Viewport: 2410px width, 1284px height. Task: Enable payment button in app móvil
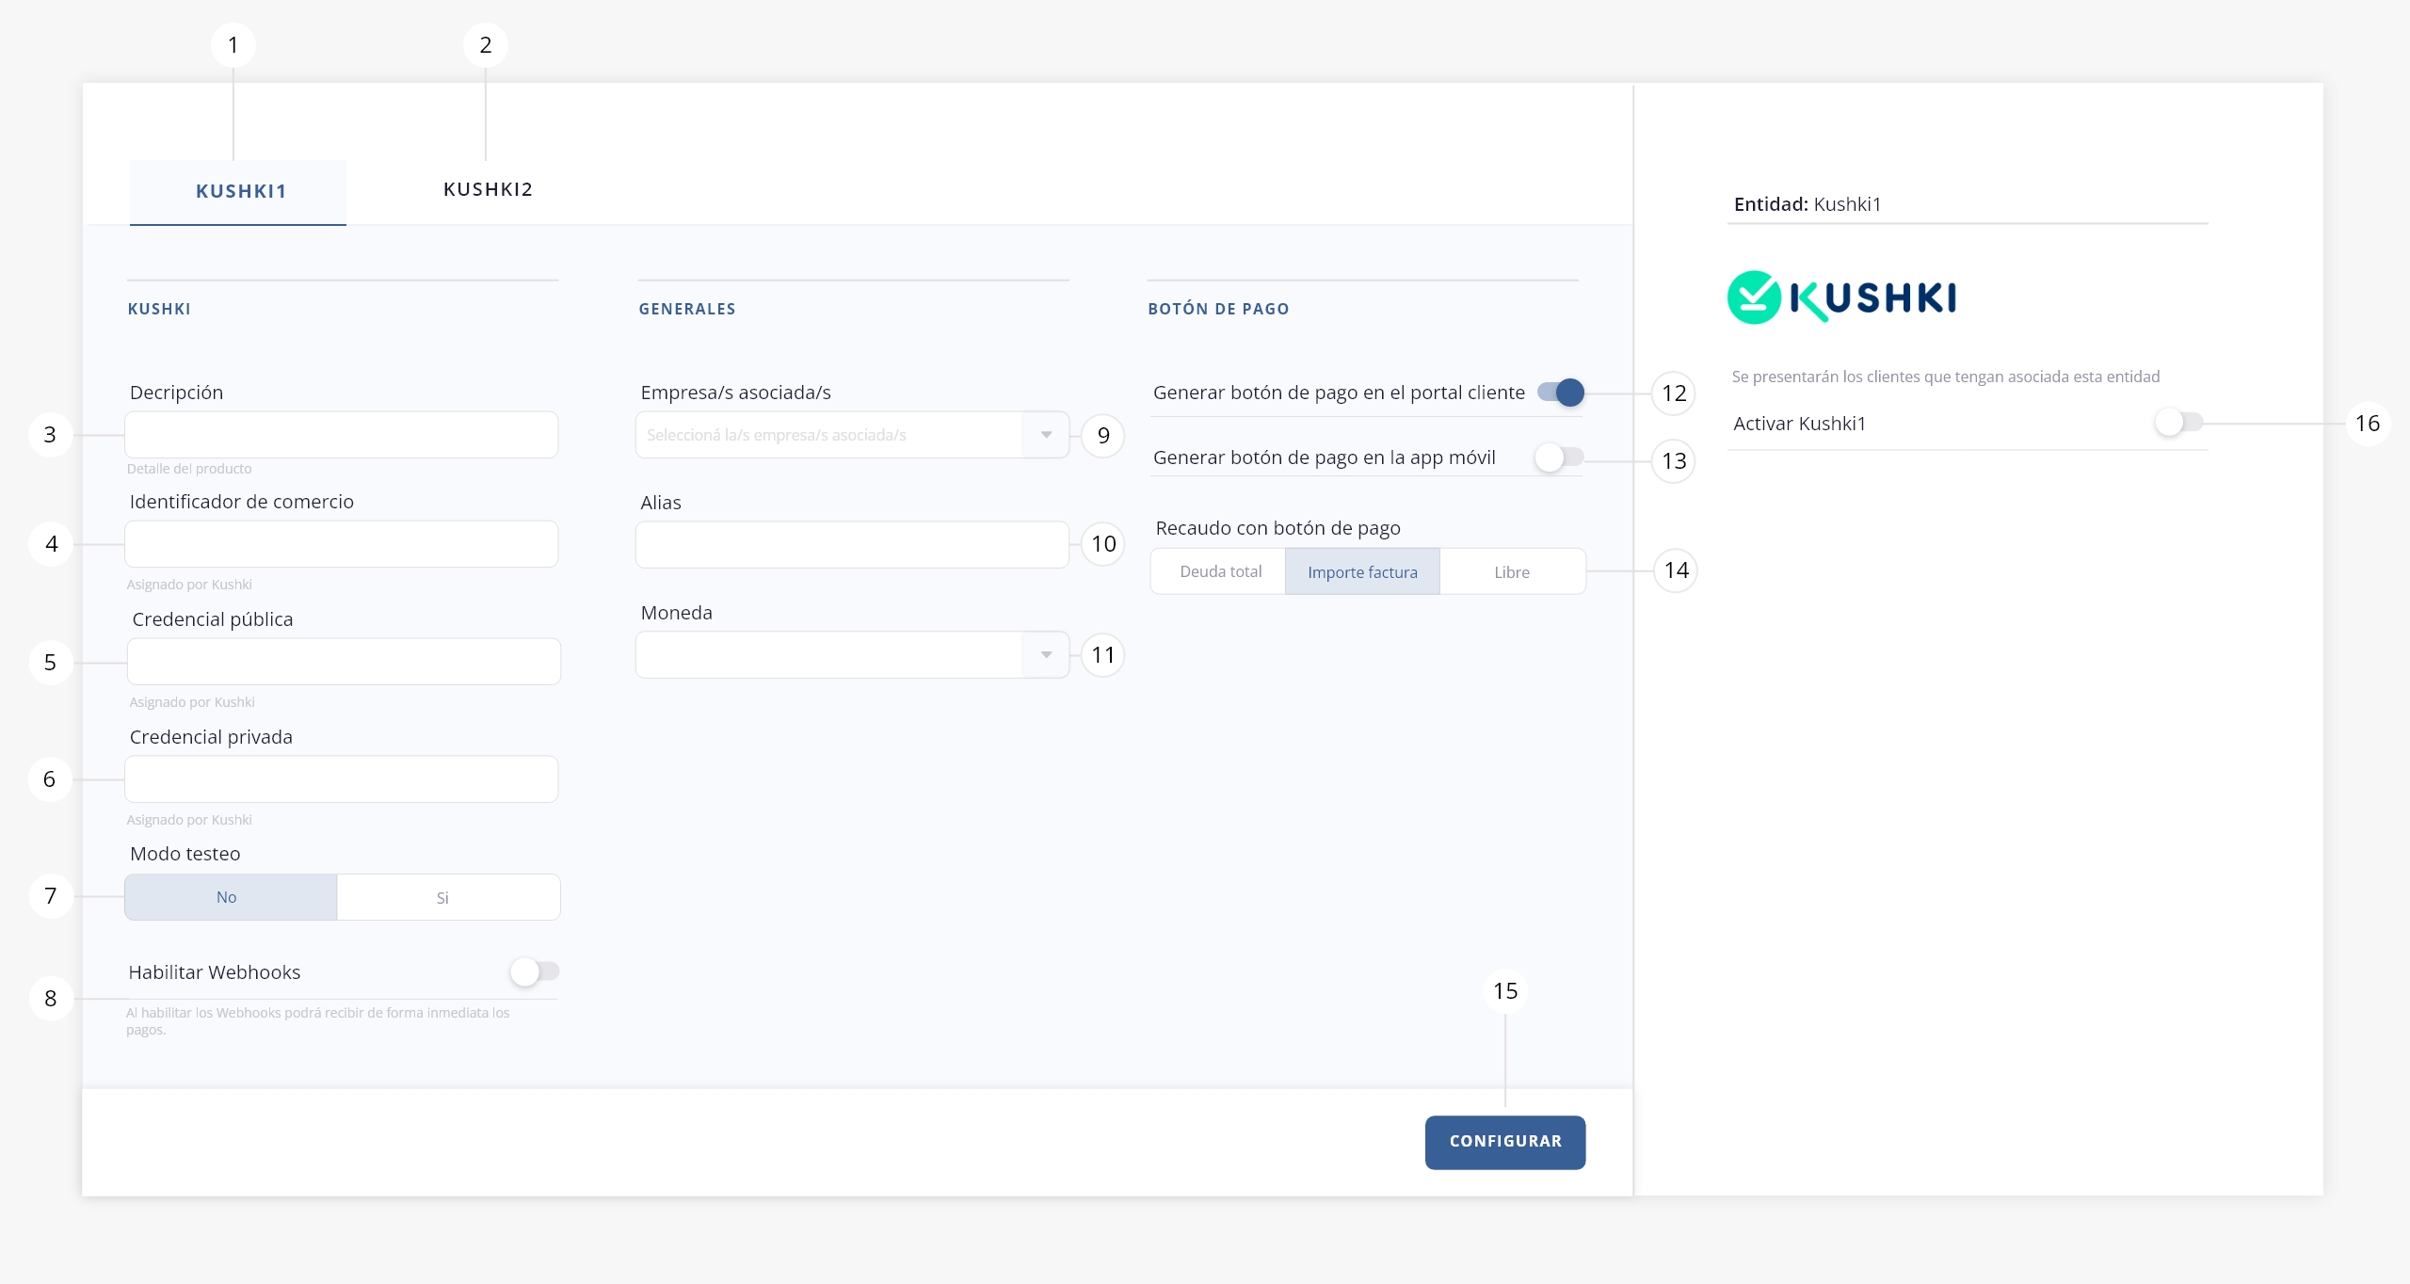point(1560,457)
